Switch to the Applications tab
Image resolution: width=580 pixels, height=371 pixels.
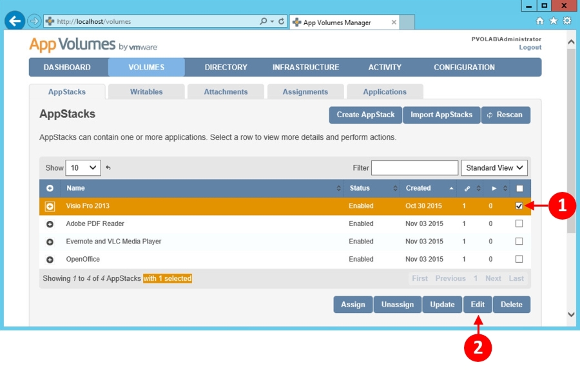pyautogui.click(x=385, y=91)
